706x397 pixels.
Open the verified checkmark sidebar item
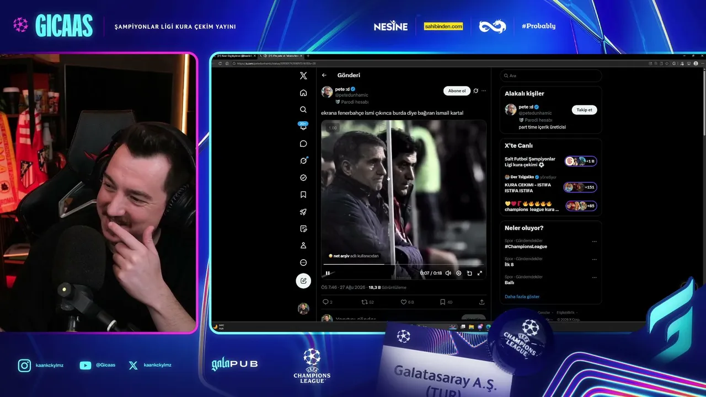click(303, 178)
